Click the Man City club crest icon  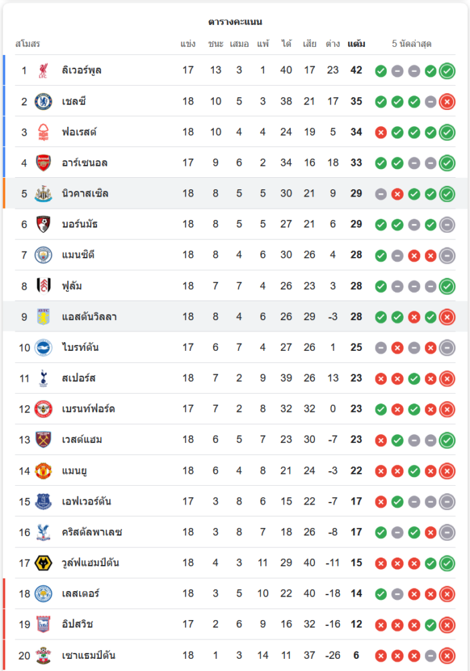click(44, 255)
